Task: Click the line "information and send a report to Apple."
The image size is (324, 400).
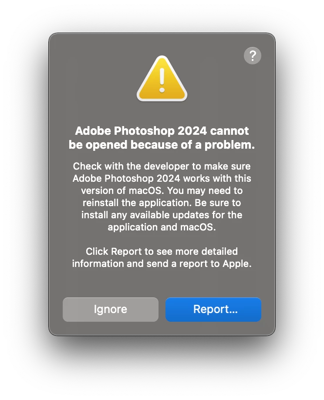Action: [x=162, y=263]
